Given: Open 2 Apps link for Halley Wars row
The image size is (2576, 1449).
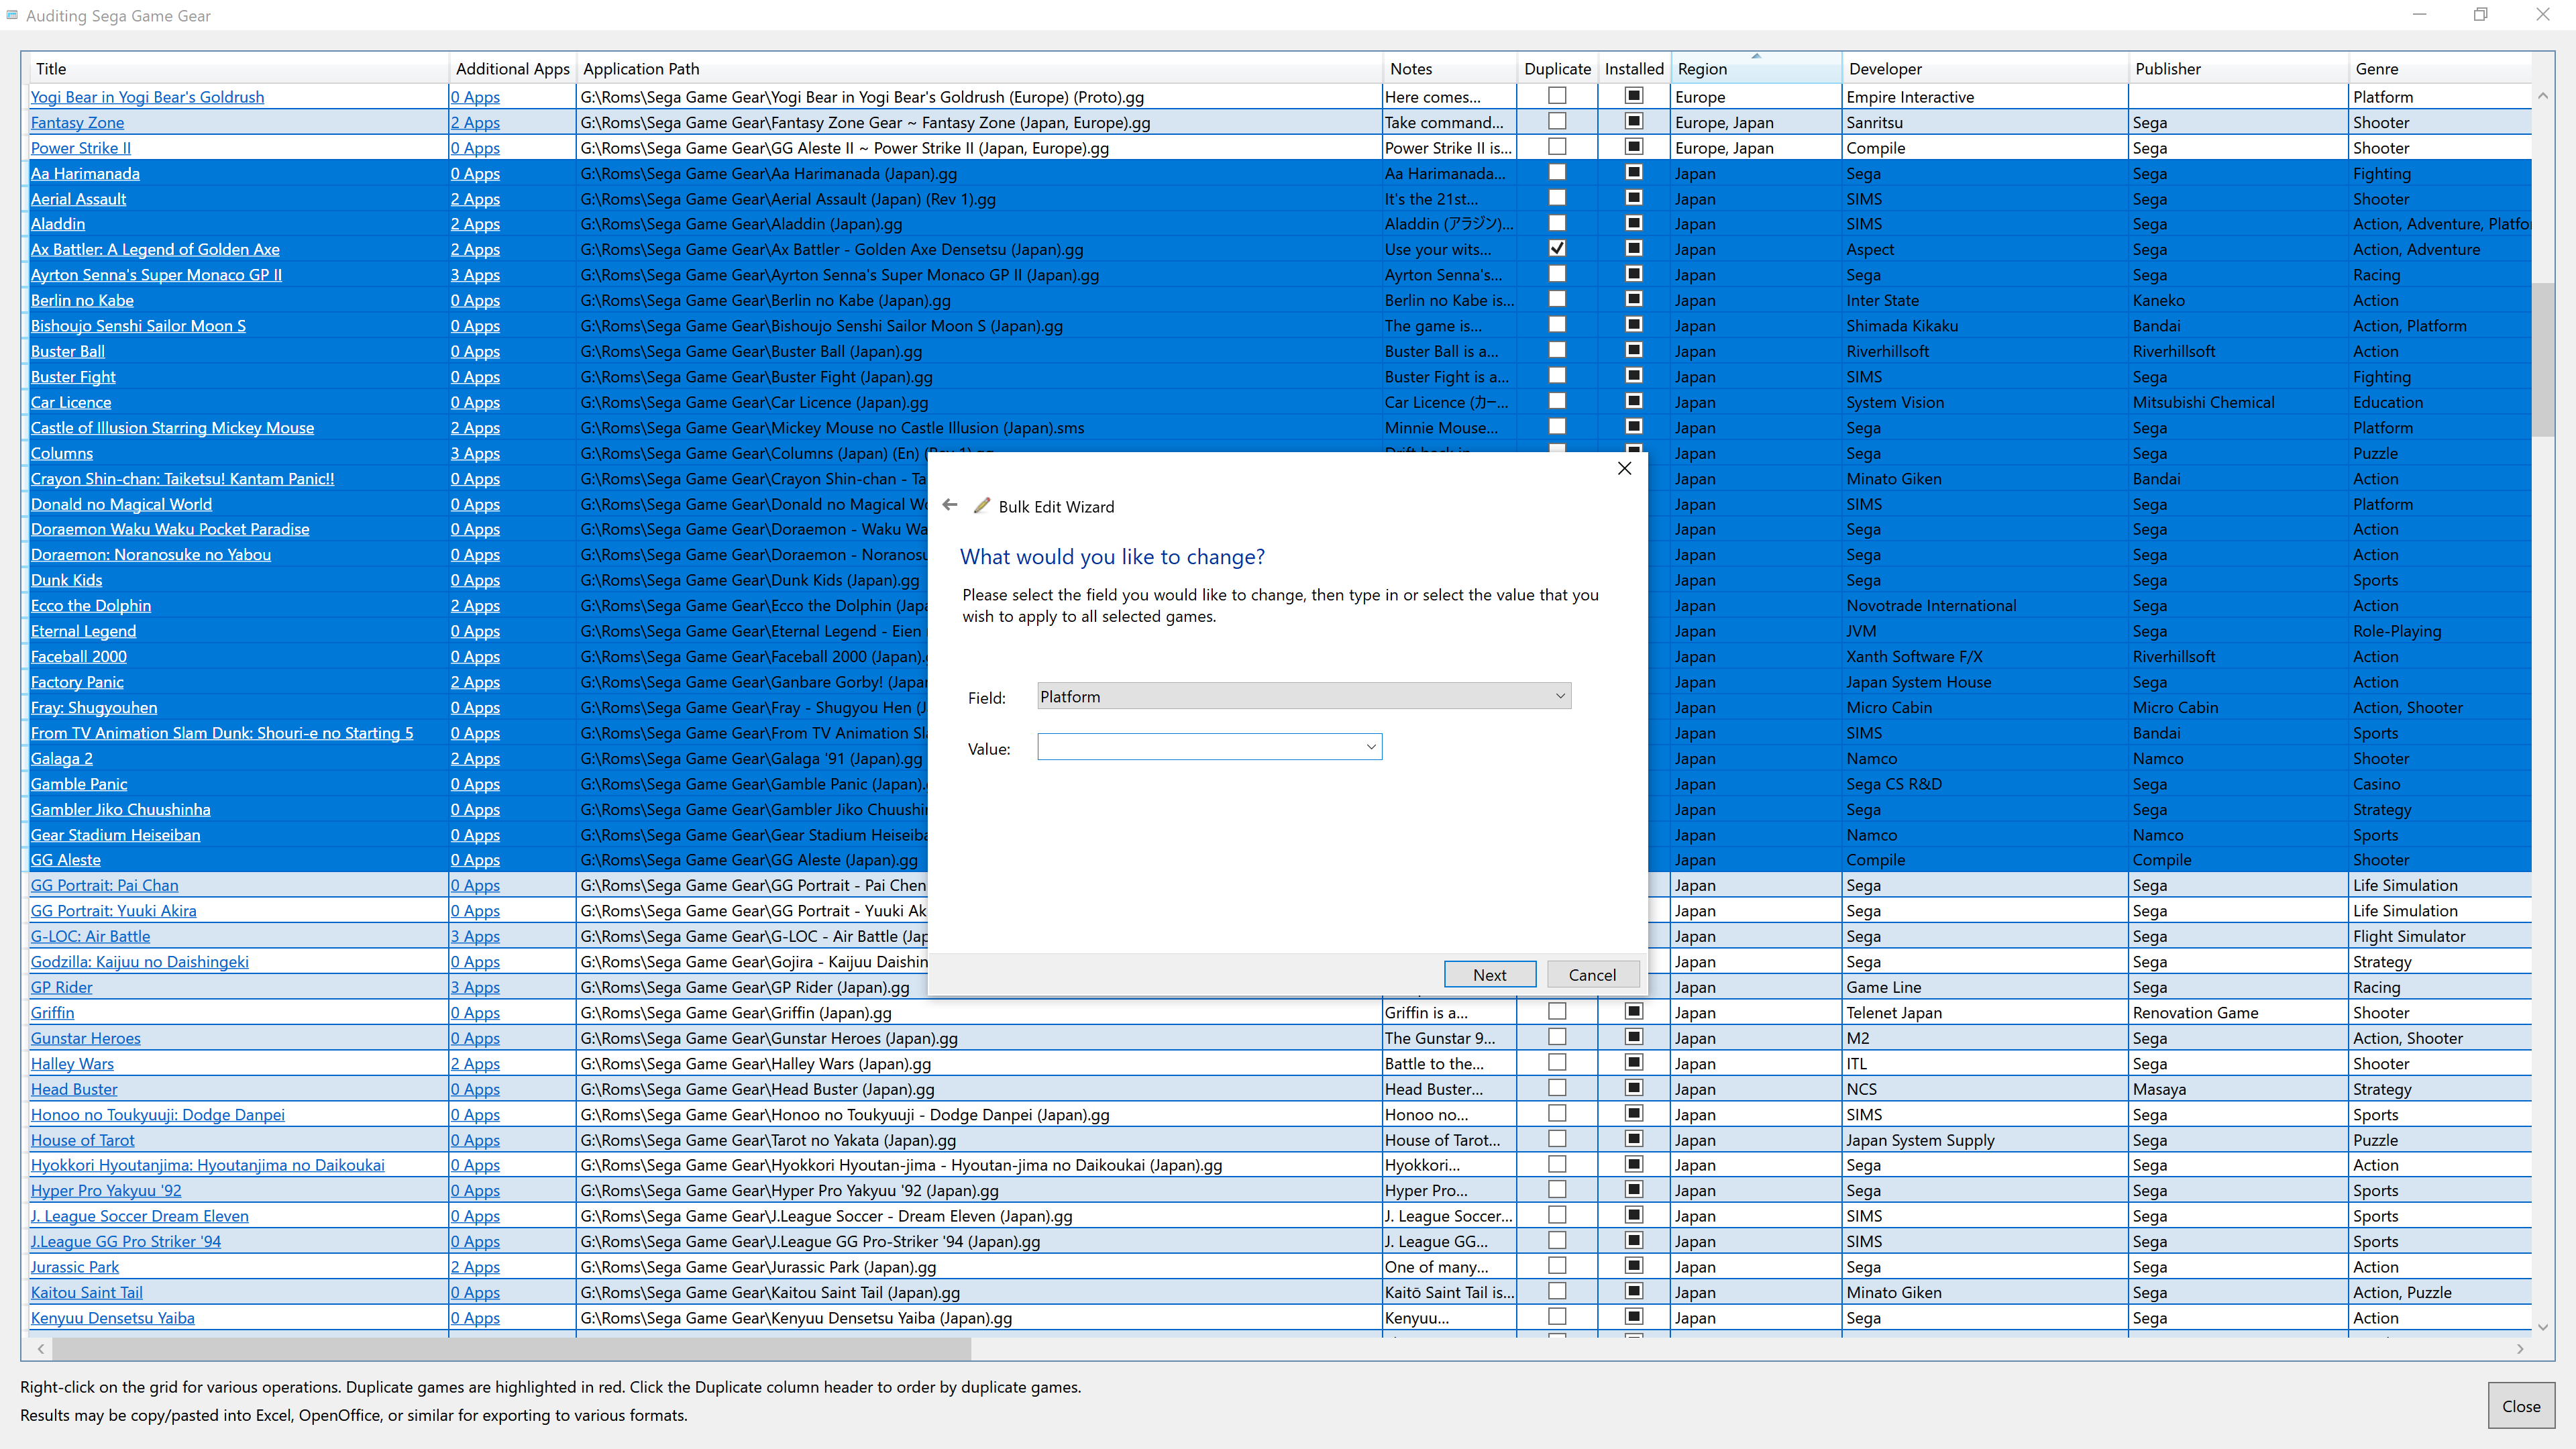Looking at the screenshot, I should point(475,1064).
